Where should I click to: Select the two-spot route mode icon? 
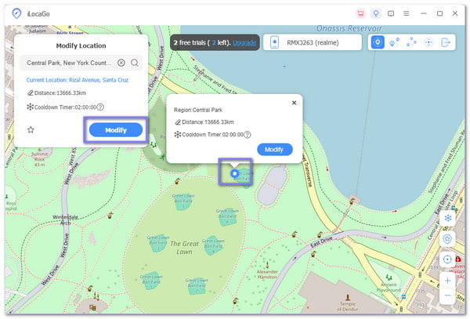(x=394, y=42)
